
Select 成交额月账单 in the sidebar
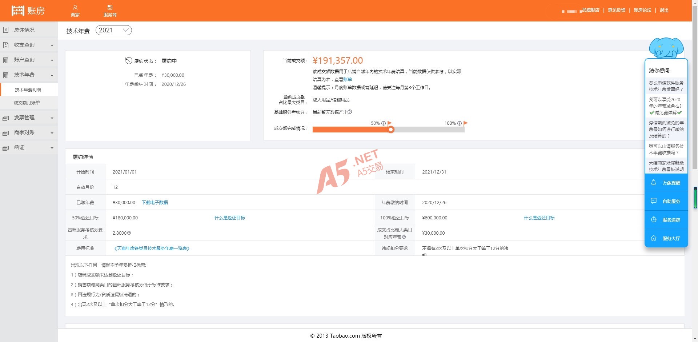tap(27, 103)
